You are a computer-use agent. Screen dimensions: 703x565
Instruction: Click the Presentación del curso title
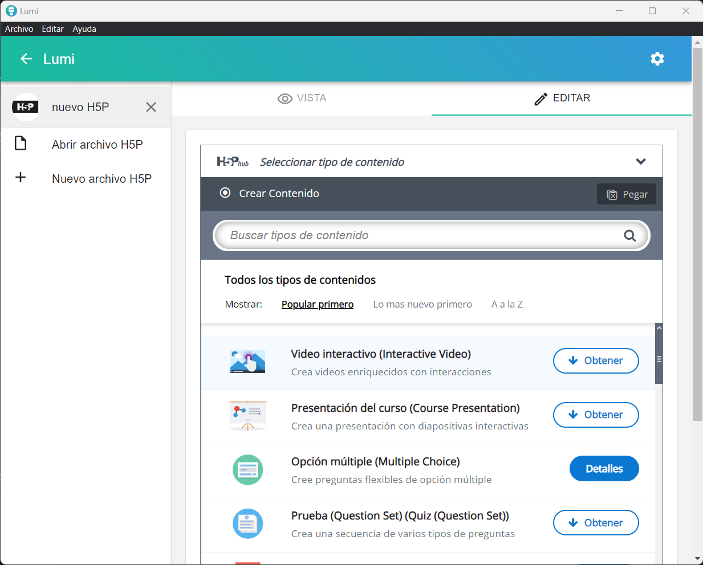point(405,408)
